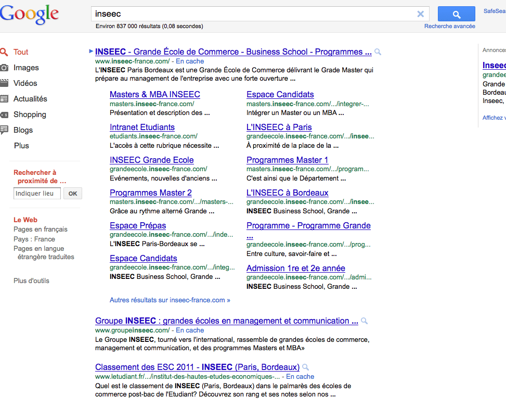Select the Vidéos search filter
Image resolution: width=506 pixels, height=409 pixels.
tap(25, 83)
